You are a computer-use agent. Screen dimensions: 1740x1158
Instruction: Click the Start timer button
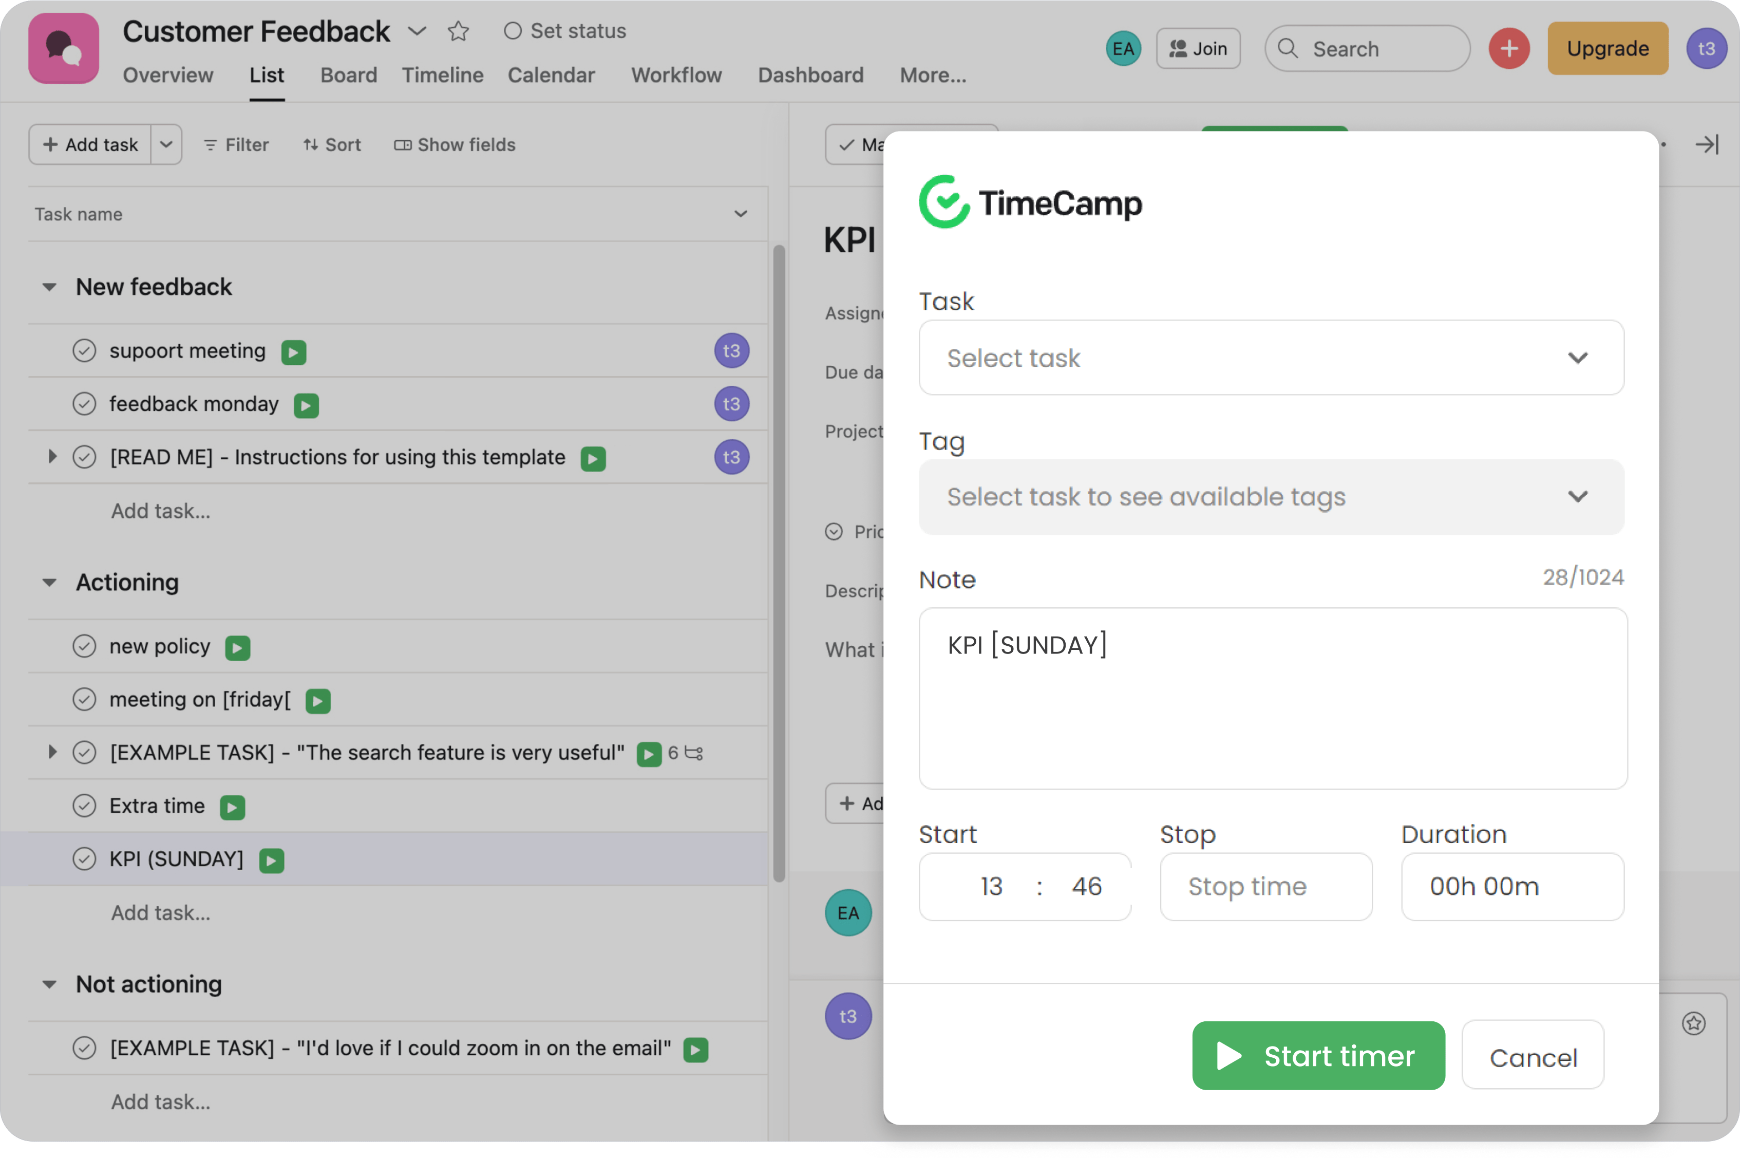coord(1318,1055)
